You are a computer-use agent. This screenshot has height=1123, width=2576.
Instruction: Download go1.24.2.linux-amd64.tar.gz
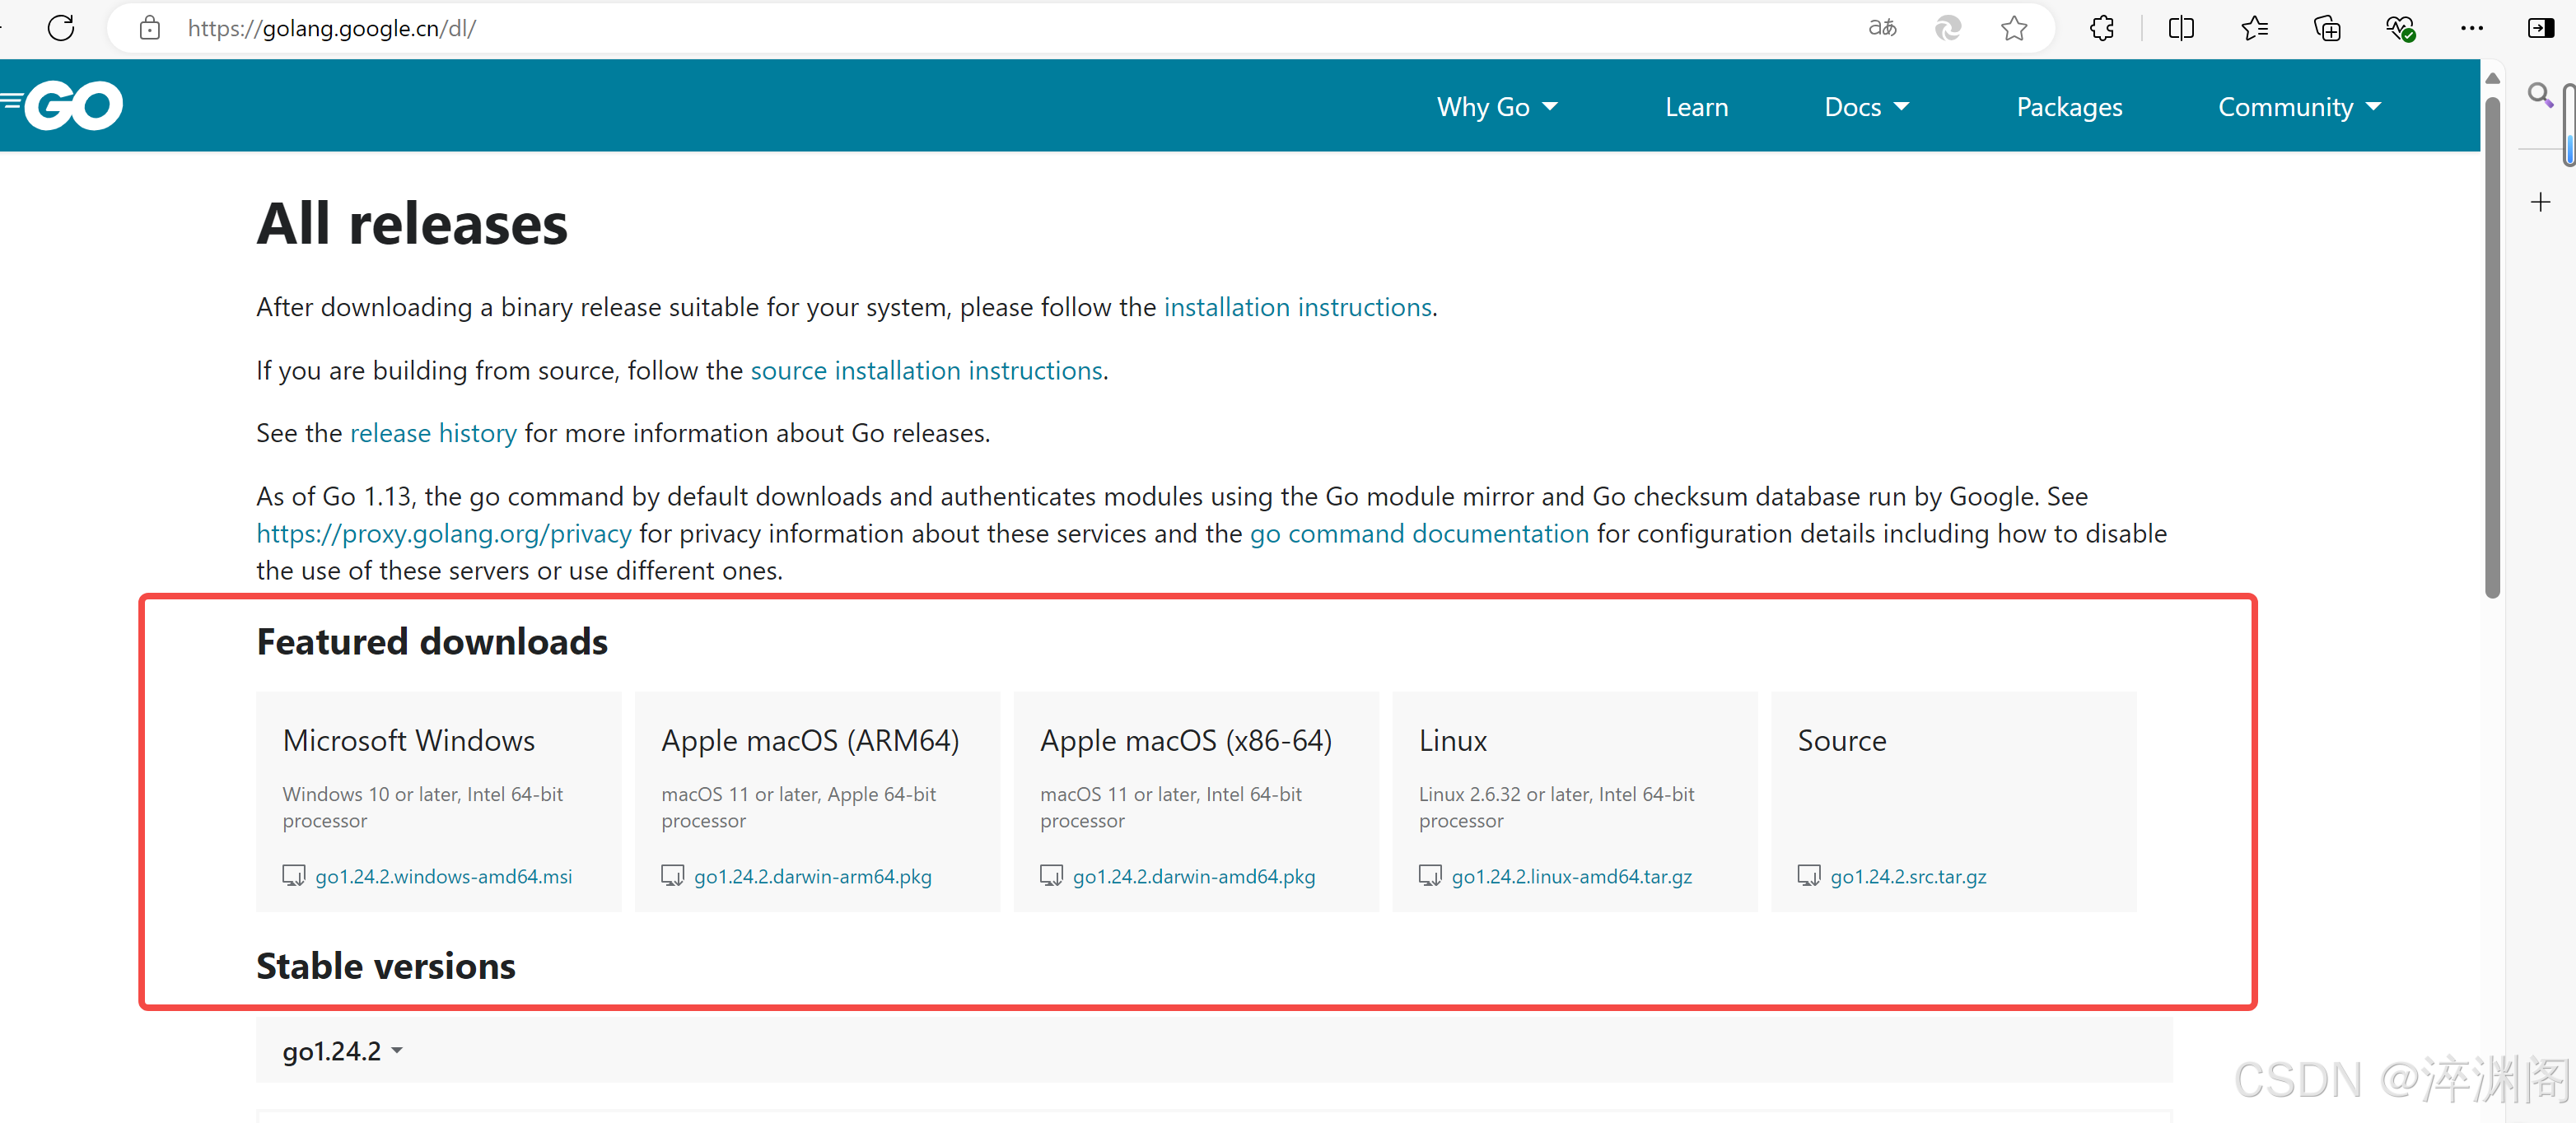1571,876
